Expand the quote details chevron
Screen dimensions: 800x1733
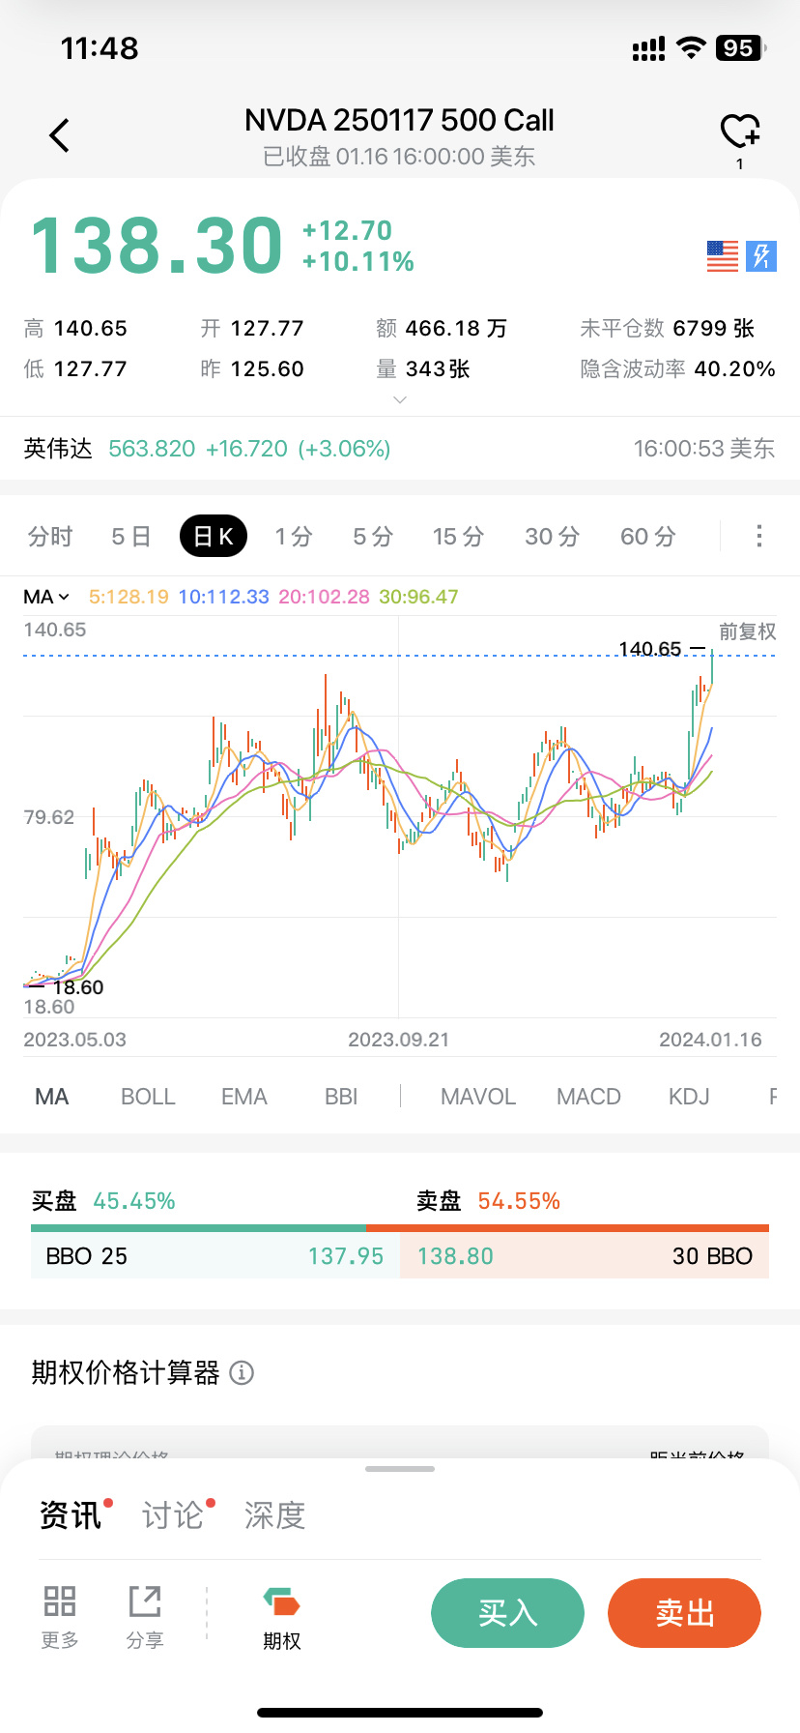tap(400, 399)
